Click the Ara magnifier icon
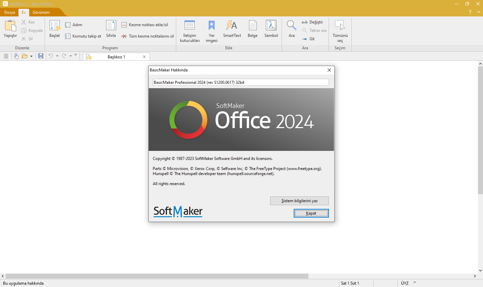Image resolution: width=483 pixels, height=287 pixels. [x=291, y=25]
